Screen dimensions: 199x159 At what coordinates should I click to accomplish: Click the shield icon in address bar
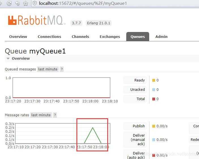35,3
